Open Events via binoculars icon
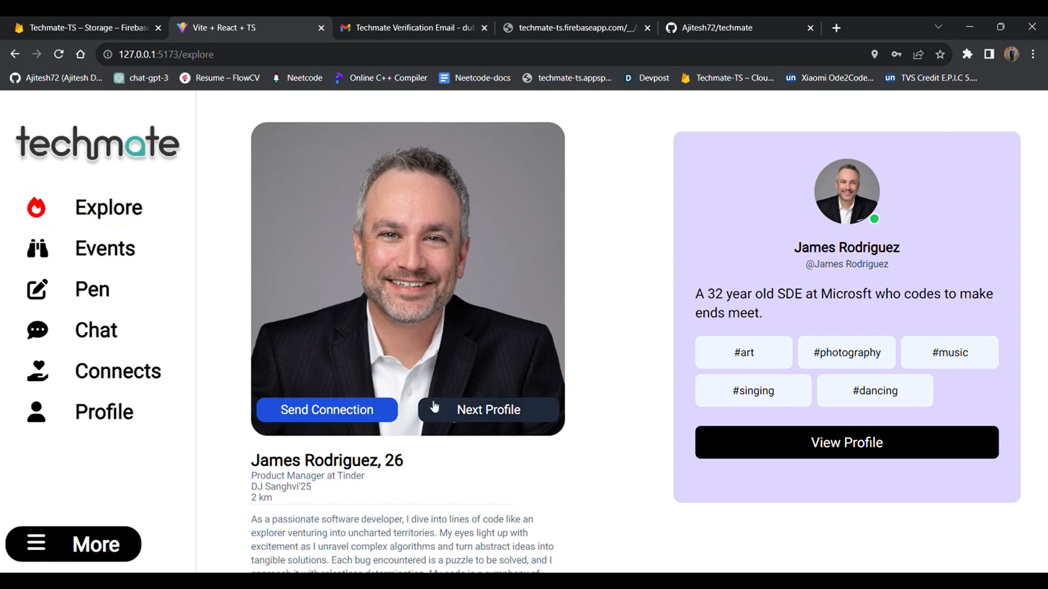 (x=37, y=249)
